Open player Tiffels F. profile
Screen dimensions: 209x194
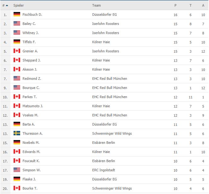pyautogui.click(x=29, y=42)
